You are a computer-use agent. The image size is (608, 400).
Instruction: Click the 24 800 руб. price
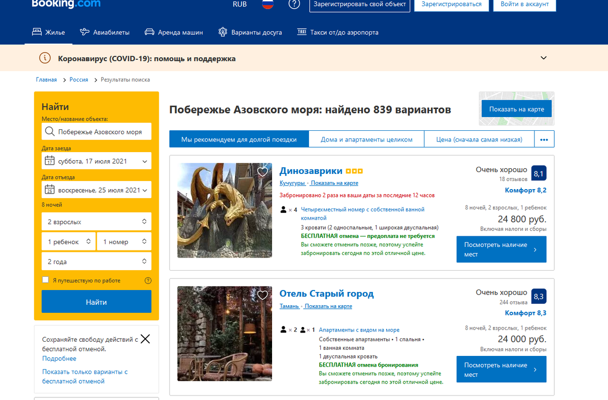(522, 219)
